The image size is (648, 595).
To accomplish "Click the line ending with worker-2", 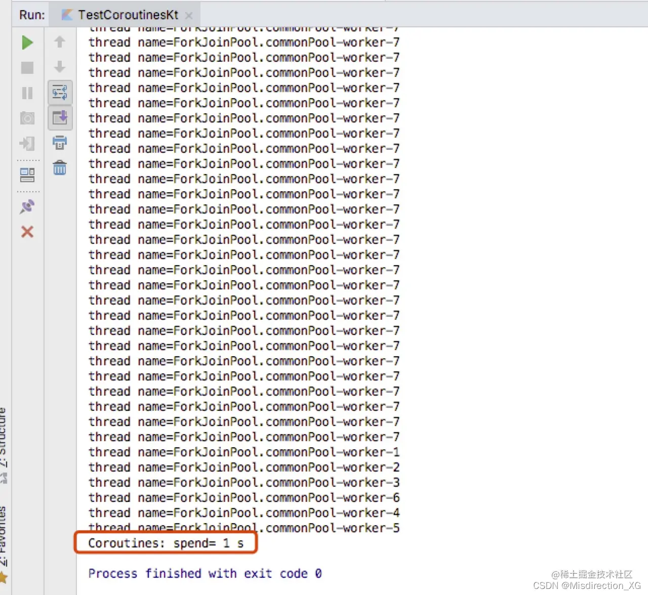I will [x=244, y=467].
